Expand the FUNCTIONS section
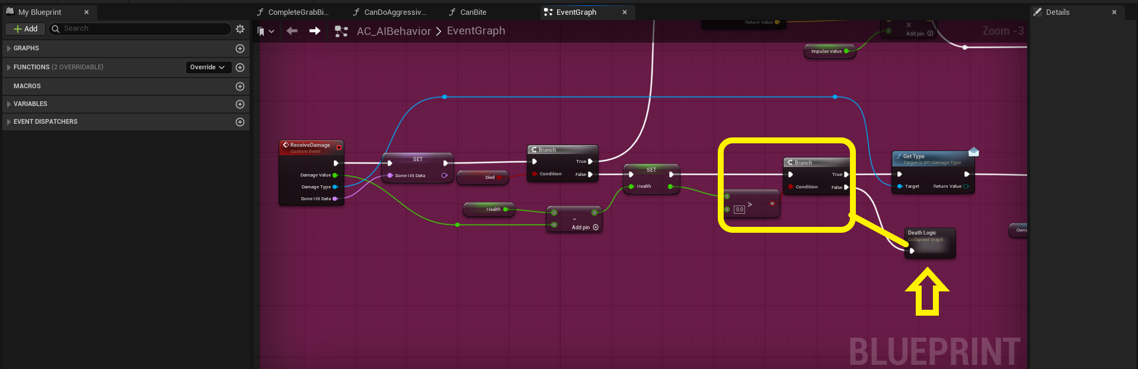This screenshot has width=1138, height=369. (x=9, y=68)
